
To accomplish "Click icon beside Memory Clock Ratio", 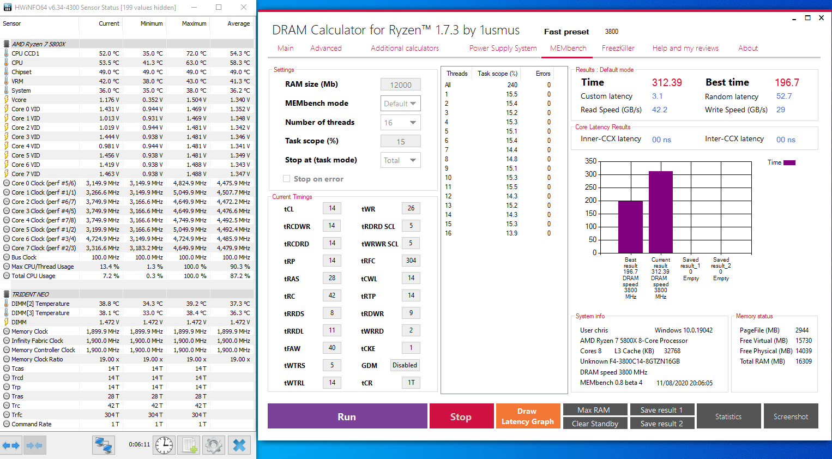I will 7,359.
